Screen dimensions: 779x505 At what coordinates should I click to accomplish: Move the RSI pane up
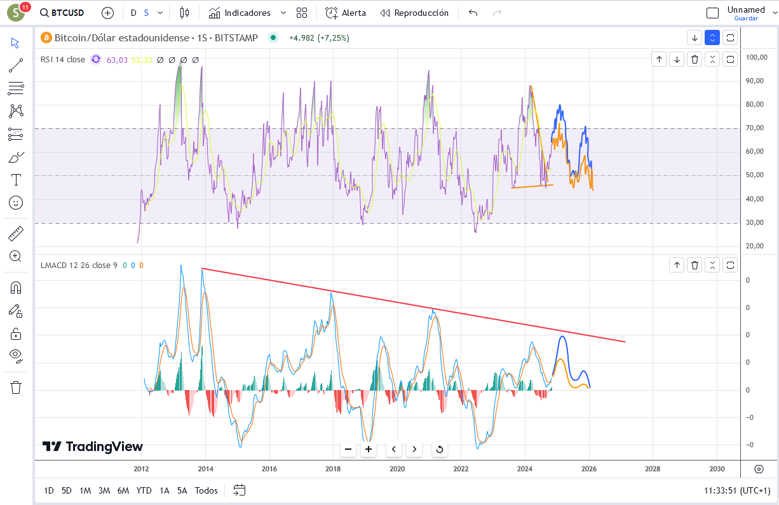point(660,59)
